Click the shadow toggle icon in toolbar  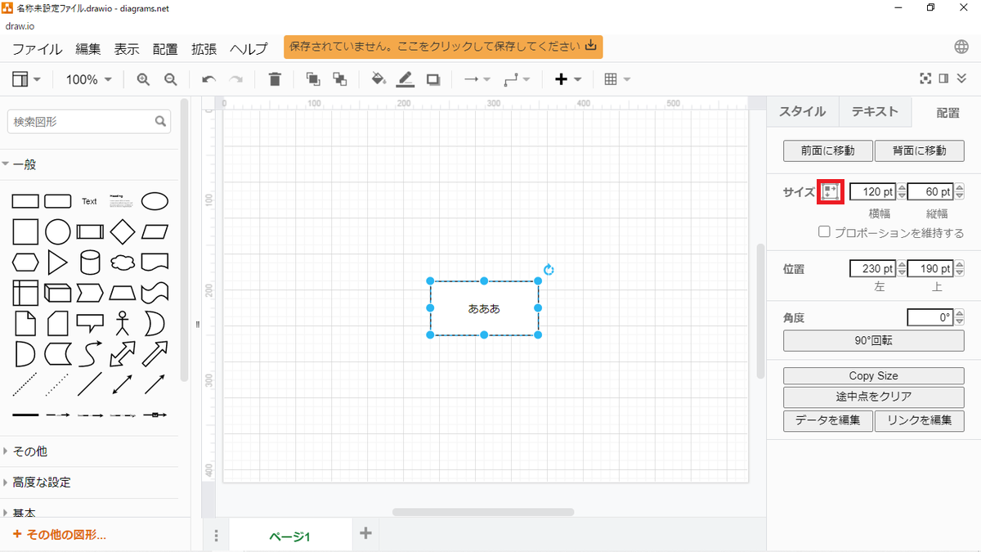tap(433, 79)
